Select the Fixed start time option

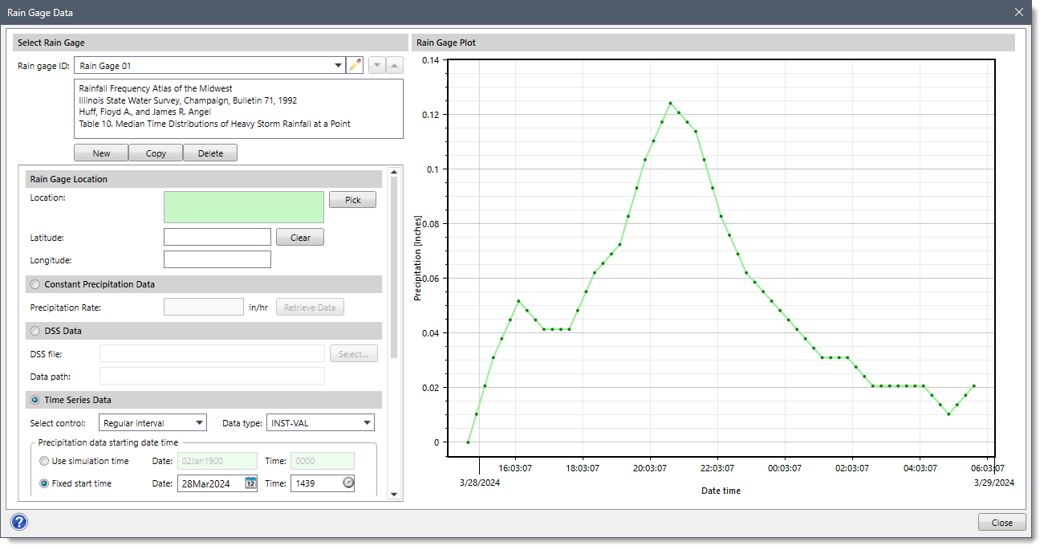point(44,483)
